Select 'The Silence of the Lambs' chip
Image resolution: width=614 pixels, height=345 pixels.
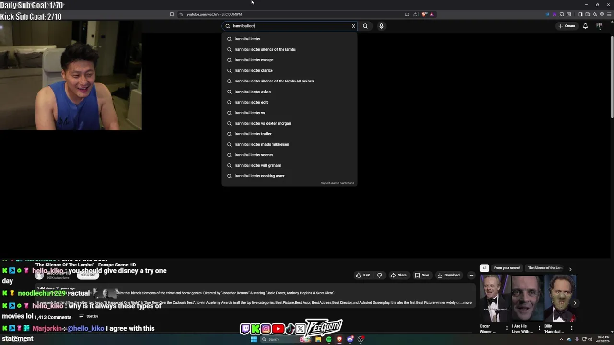pos(545,268)
